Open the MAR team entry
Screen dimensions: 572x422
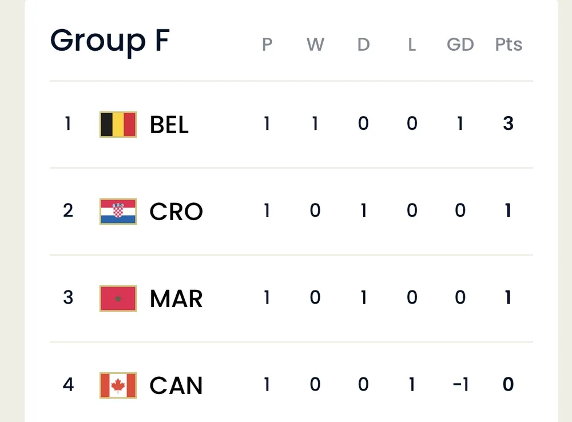click(176, 298)
